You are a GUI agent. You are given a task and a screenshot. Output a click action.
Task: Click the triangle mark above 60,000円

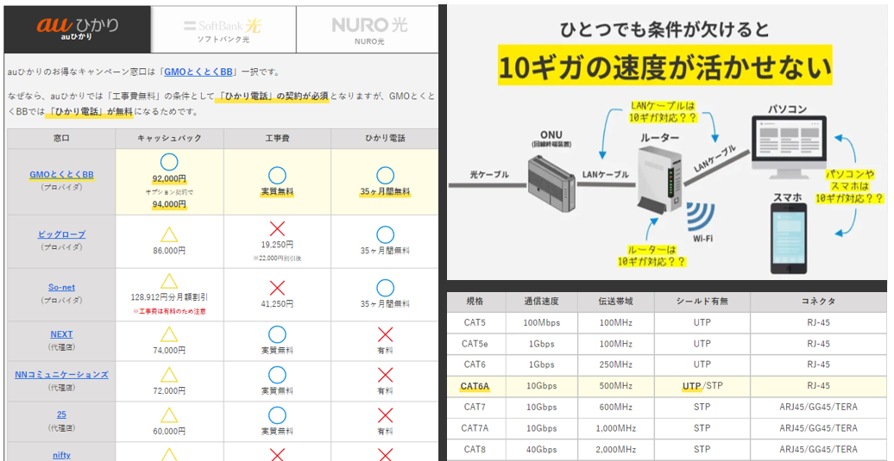(169, 415)
